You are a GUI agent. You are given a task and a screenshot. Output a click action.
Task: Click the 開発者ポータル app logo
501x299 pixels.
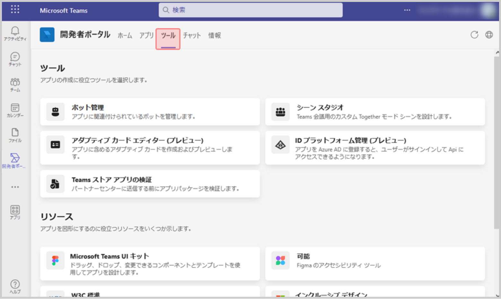(47, 35)
